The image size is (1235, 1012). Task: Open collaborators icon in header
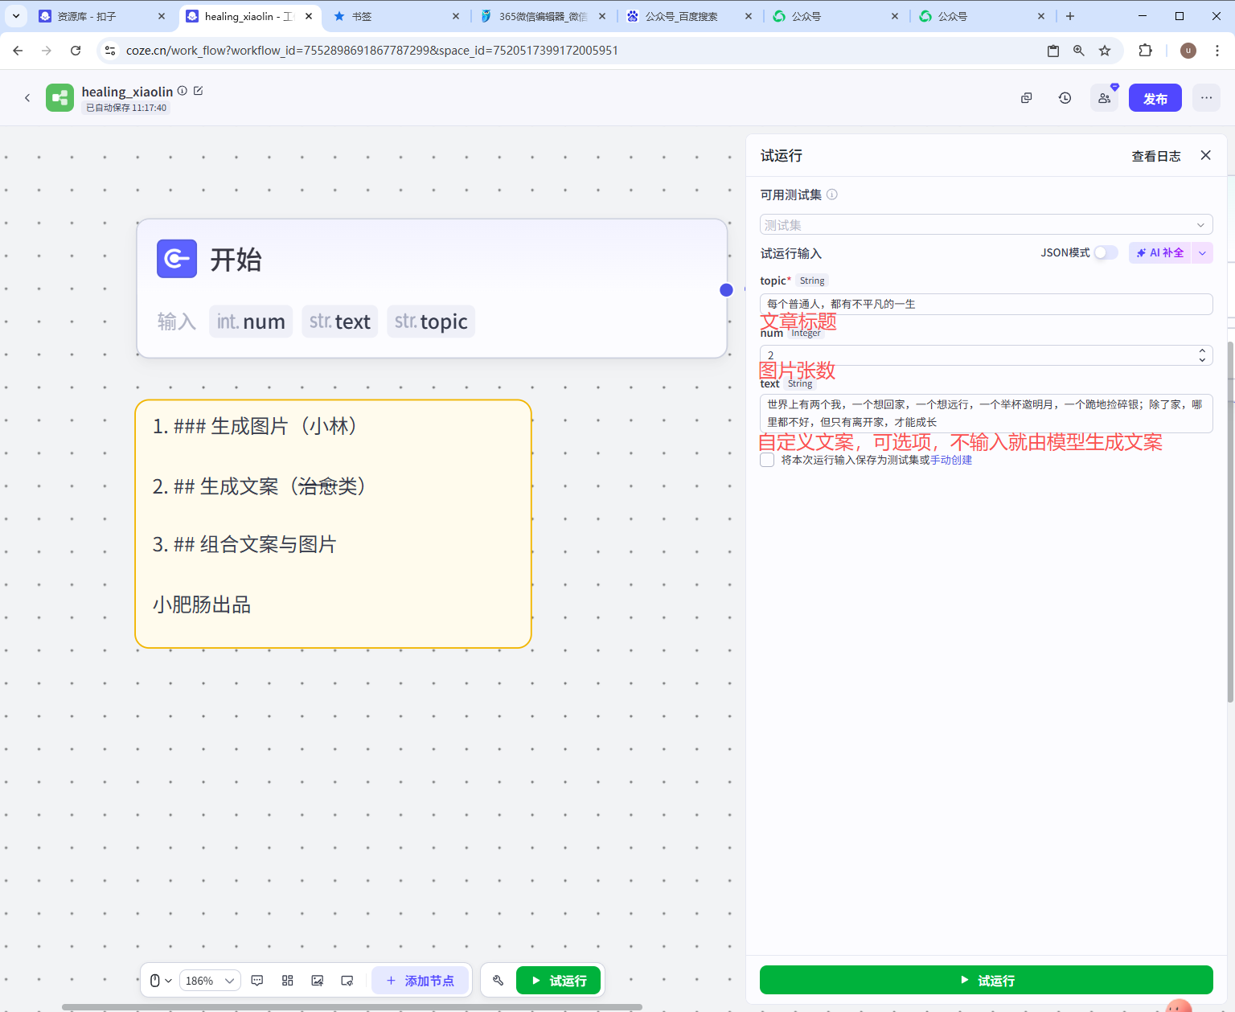click(x=1104, y=98)
